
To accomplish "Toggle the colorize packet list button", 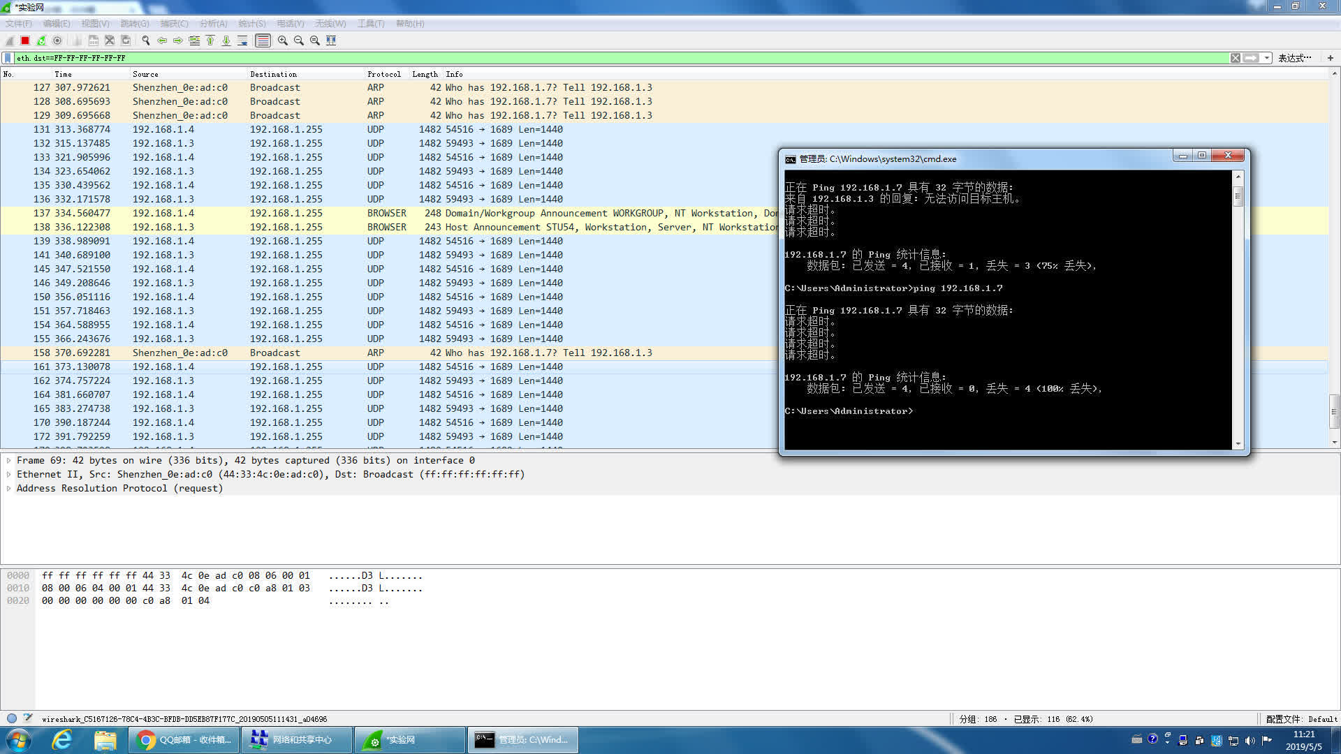I will (x=263, y=40).
